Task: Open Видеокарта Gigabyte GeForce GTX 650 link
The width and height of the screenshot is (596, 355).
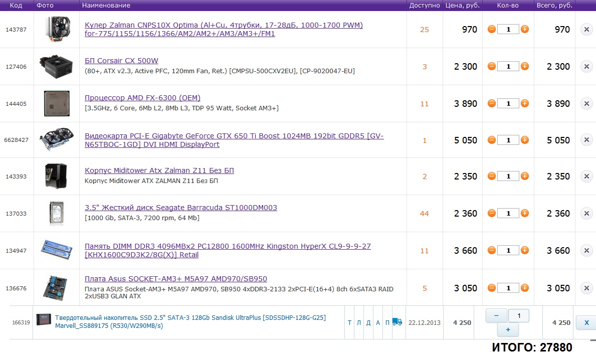Action: (234, 140)
